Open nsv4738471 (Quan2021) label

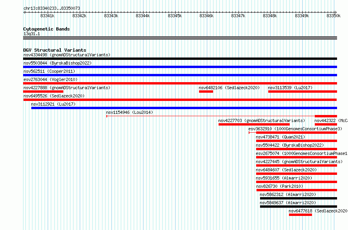click(280, 137)
